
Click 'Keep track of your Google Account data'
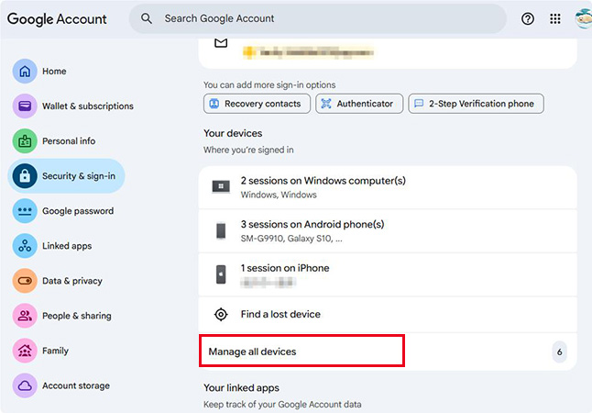(282, 405)
